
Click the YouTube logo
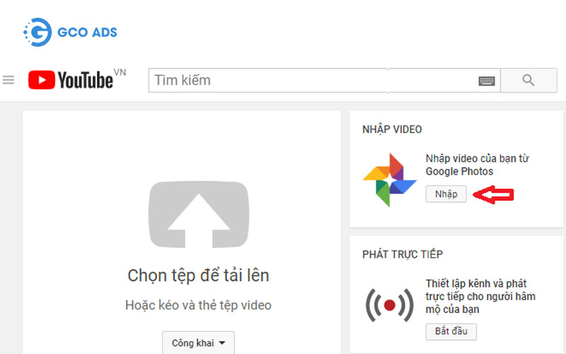pyautogui.click(x=71, y=80)
